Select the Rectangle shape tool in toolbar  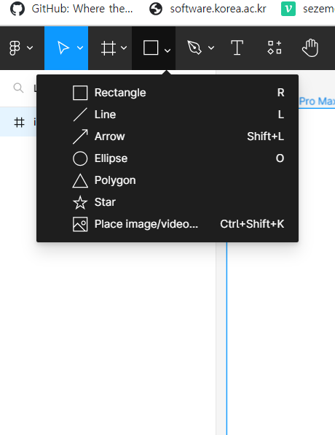click(x=151, y=47)
